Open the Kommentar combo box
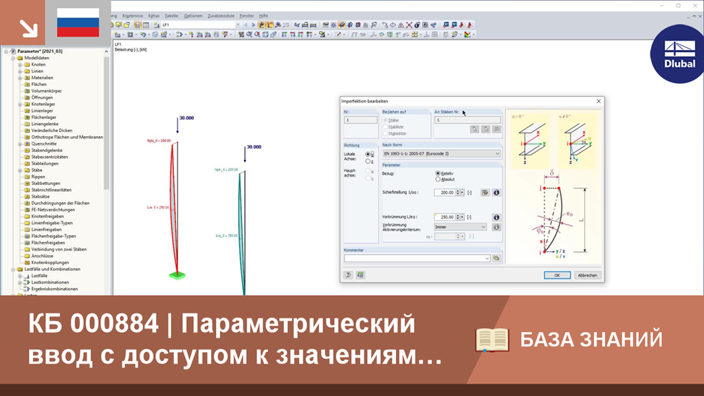 417,258
